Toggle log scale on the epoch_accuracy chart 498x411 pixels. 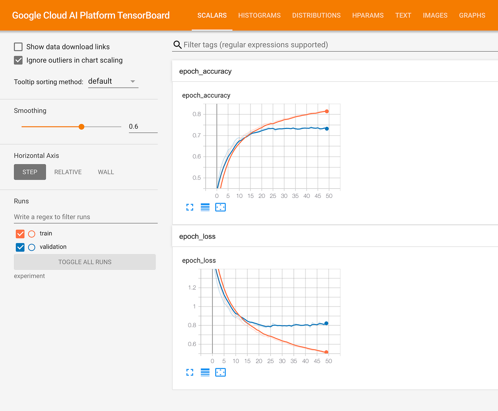click(x=205, y=207)
